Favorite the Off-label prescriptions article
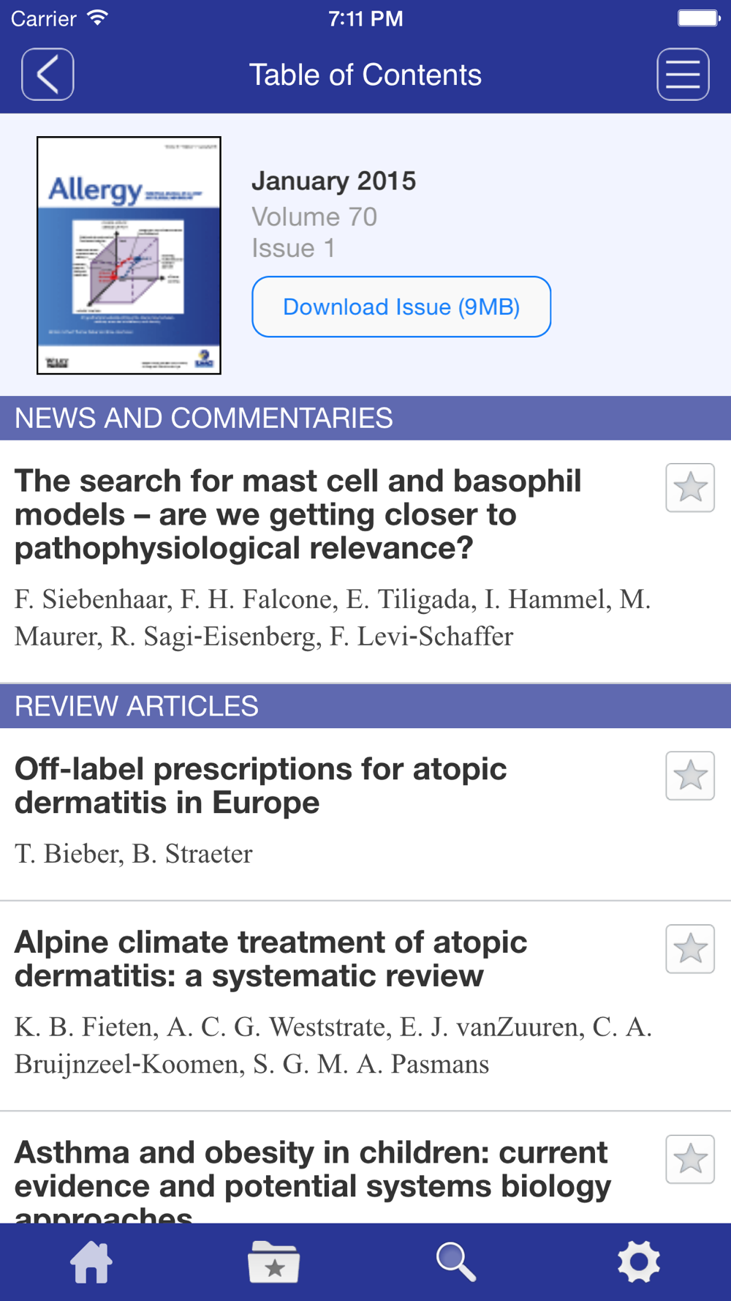This screenshot has height=1301, width=731. (x=689, y=776)
